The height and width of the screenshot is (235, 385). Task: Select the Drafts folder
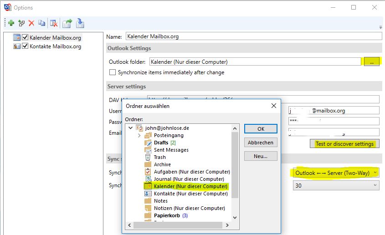161,143
